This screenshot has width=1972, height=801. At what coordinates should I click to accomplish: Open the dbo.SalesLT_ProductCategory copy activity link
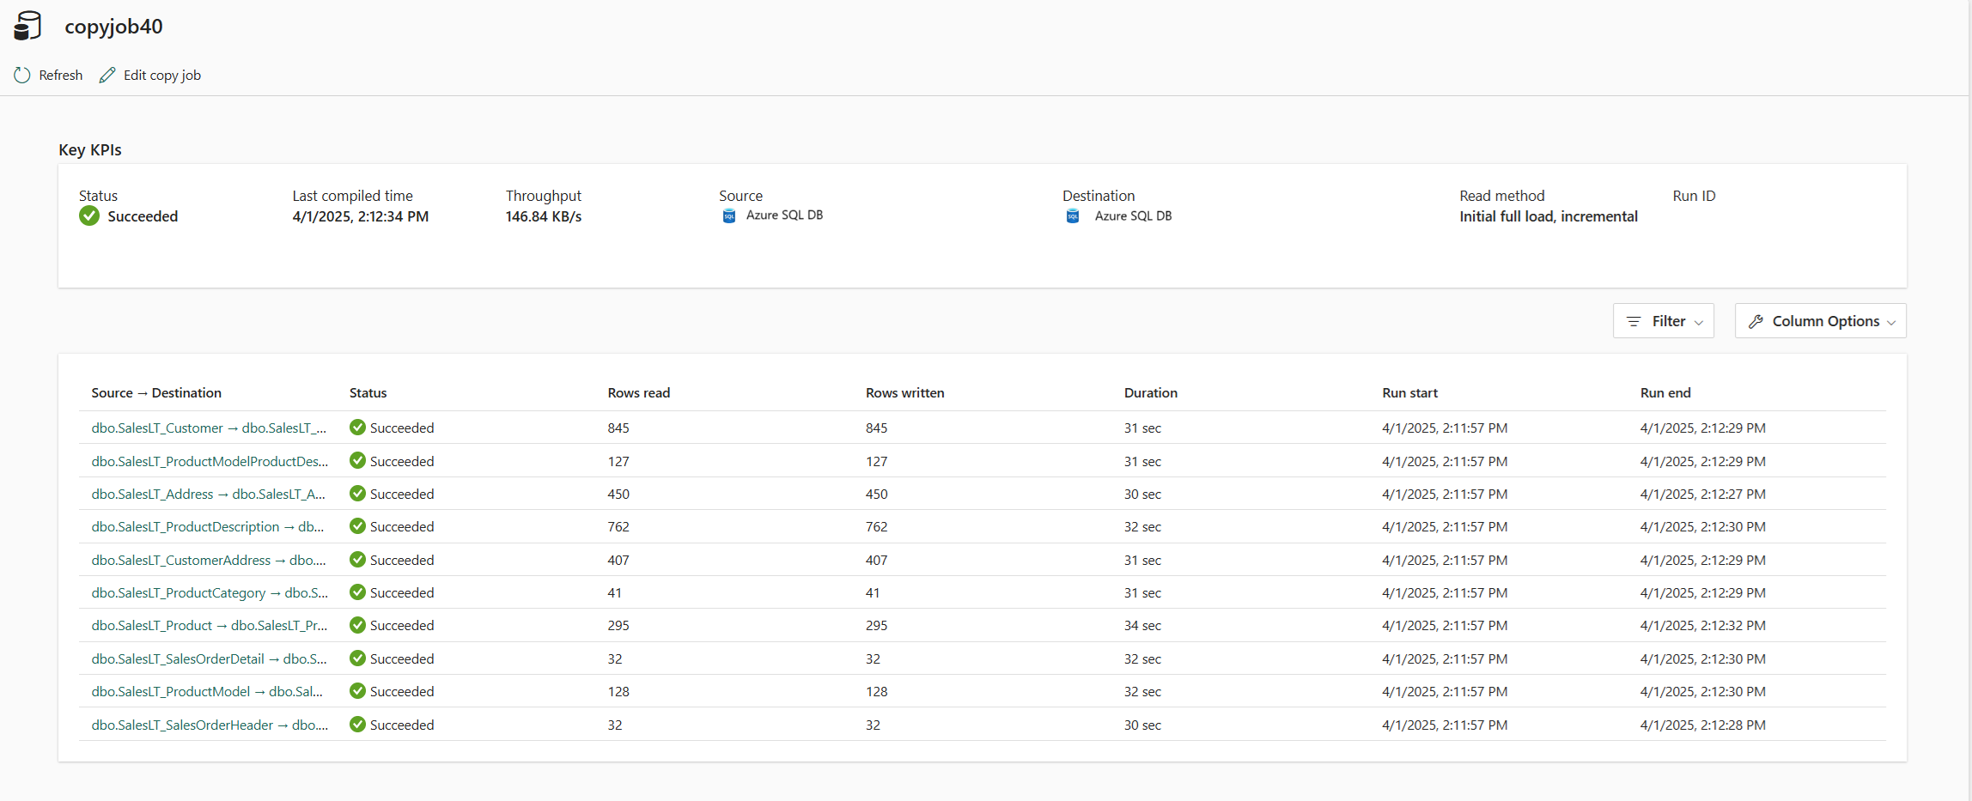(209, 592)
